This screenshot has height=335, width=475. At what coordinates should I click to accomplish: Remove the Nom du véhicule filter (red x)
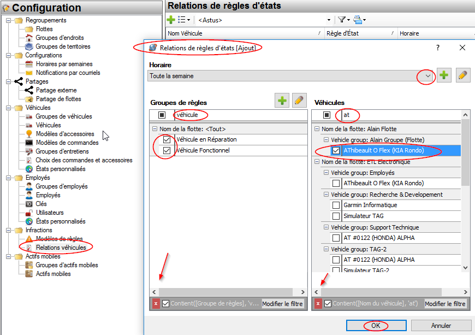click(x=318, y=304)
